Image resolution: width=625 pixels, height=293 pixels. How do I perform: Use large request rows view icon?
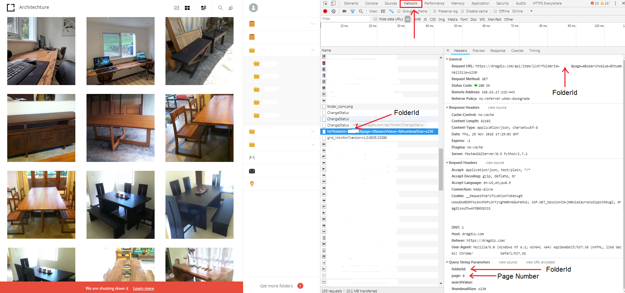tap(383, 11)
